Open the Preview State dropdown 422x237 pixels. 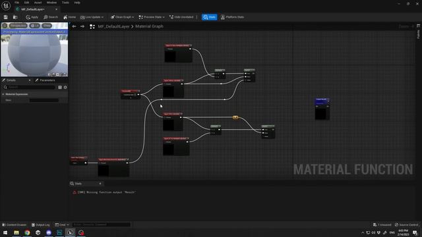point(152,17)
